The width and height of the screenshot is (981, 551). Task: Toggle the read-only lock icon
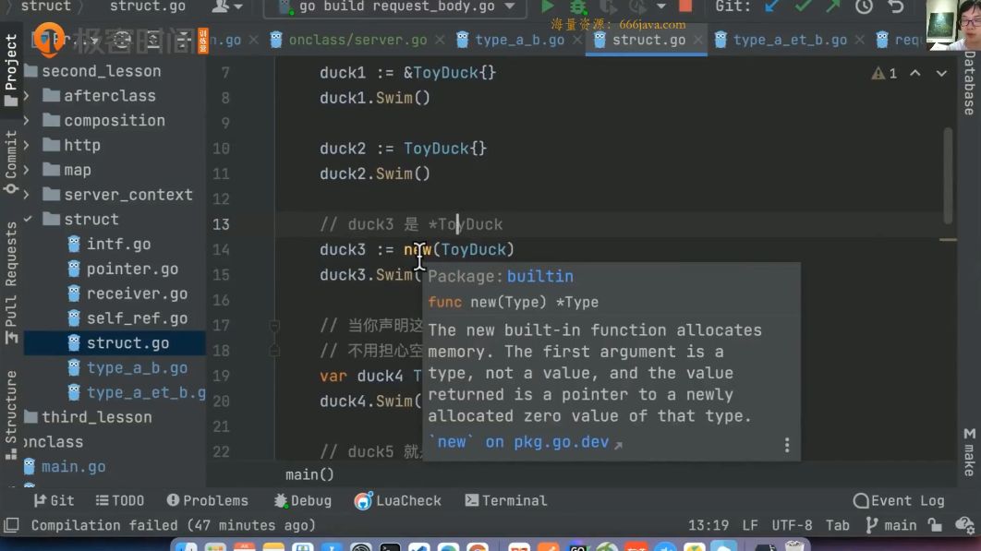point(935,525)
